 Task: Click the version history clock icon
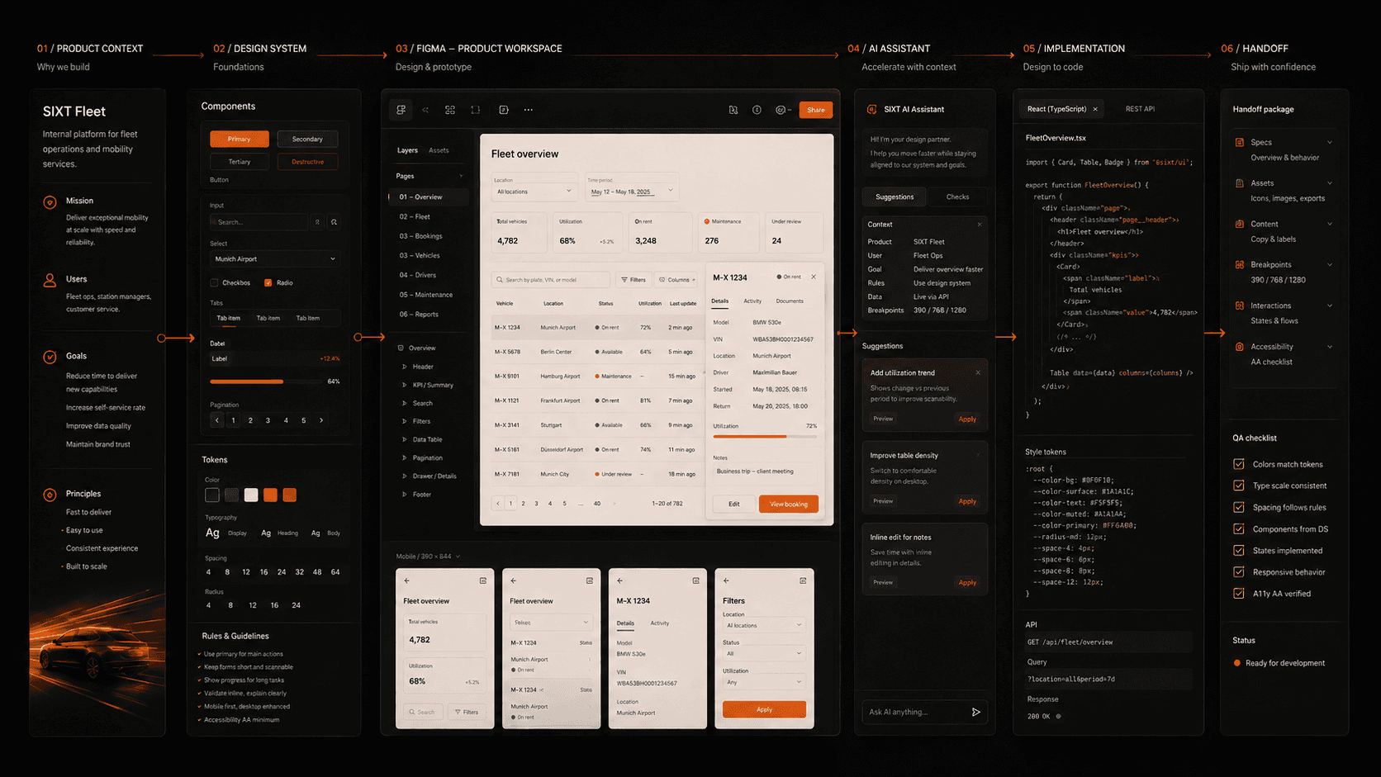[757, 110]
